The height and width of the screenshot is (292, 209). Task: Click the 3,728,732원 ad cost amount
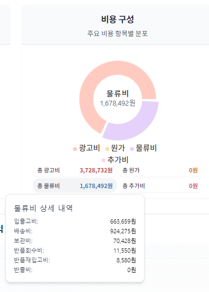[96, 170]
